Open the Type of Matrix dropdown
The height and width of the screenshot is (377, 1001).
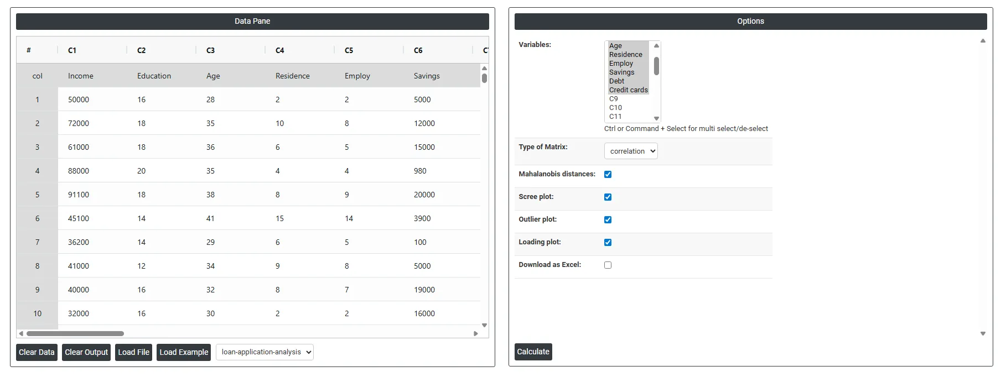coord(631,151)
